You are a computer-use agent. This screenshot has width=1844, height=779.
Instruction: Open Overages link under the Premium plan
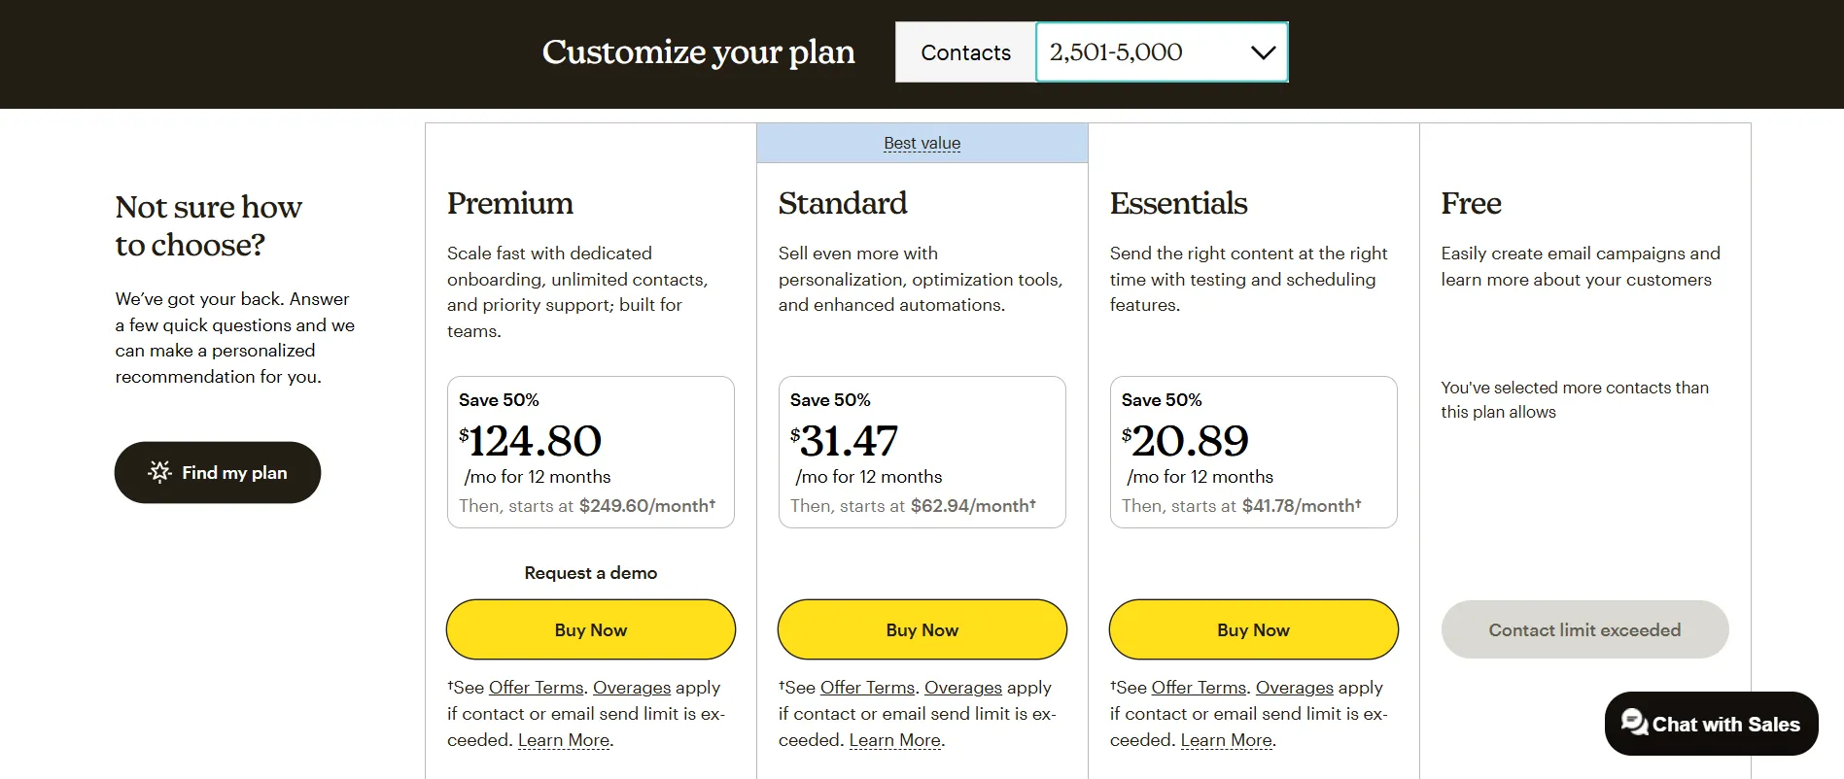(x=632, y=688)
